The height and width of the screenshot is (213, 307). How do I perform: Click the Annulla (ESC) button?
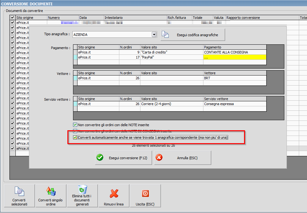(183, 158)
